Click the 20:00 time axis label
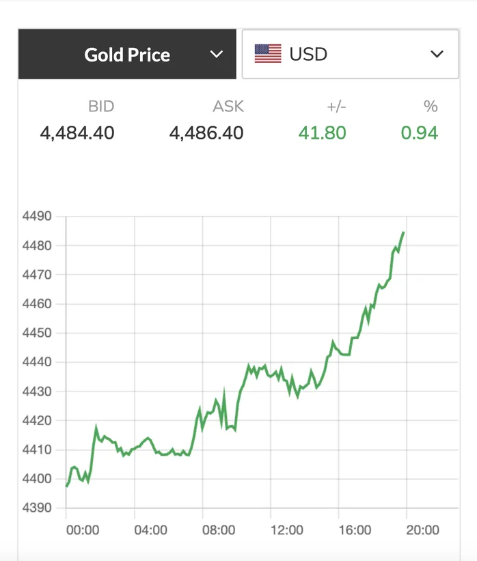This screenshot has height=561, width=477. (422, 530)
